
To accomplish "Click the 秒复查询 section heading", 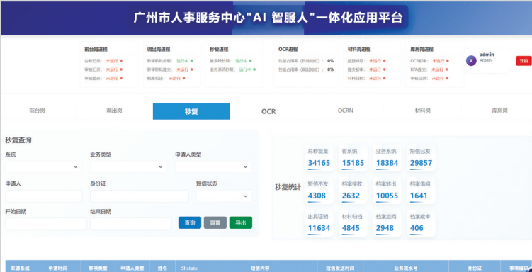I will coord(18,140).
